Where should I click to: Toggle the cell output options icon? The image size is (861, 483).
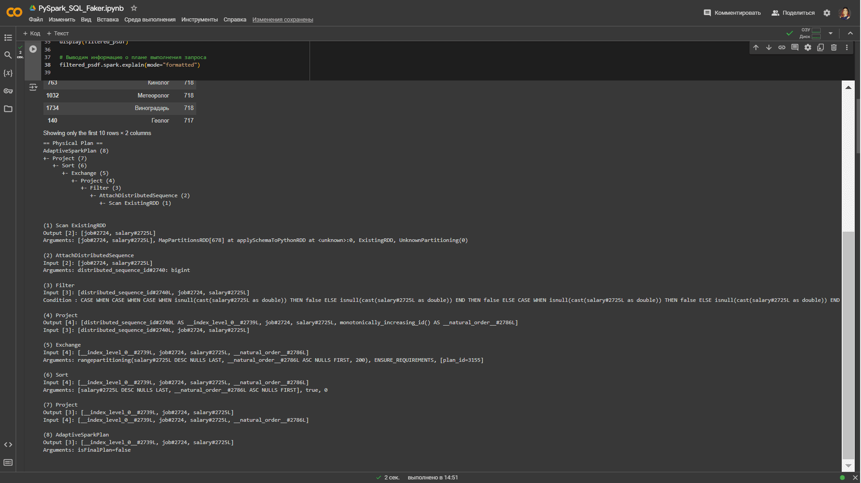pyautogui.click(x=33, y=87)
